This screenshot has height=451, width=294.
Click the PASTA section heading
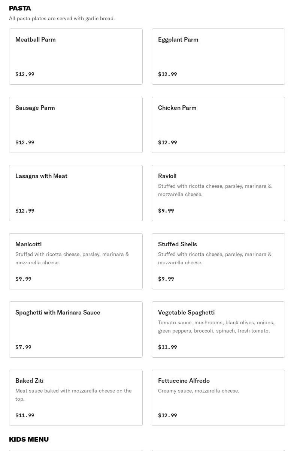pos(20,8)
